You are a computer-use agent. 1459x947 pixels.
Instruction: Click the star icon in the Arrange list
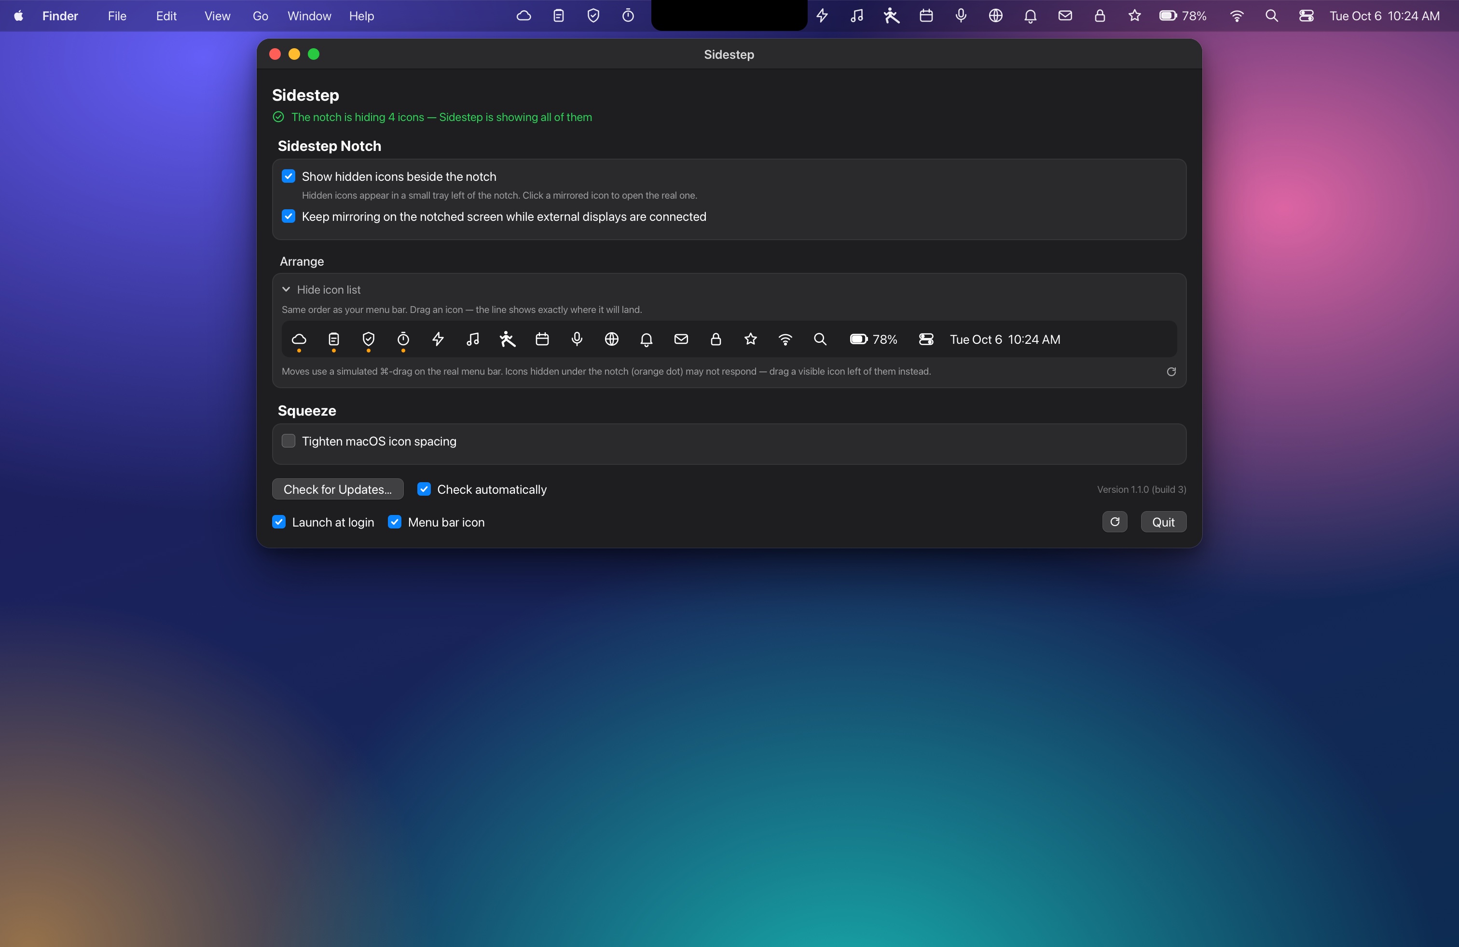click(750, 339)
